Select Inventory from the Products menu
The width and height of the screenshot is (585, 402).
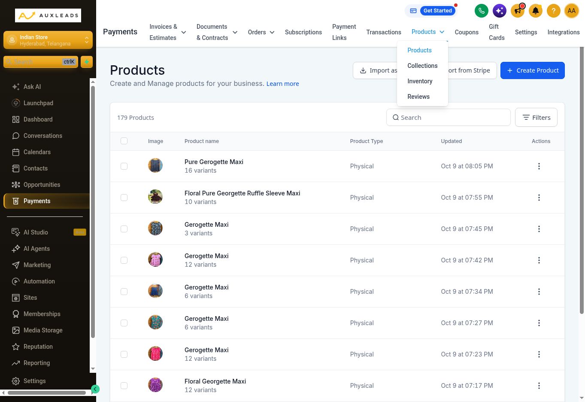click(x=420, y=81)
